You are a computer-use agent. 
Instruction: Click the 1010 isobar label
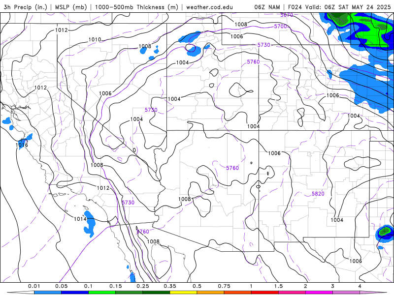95,40
